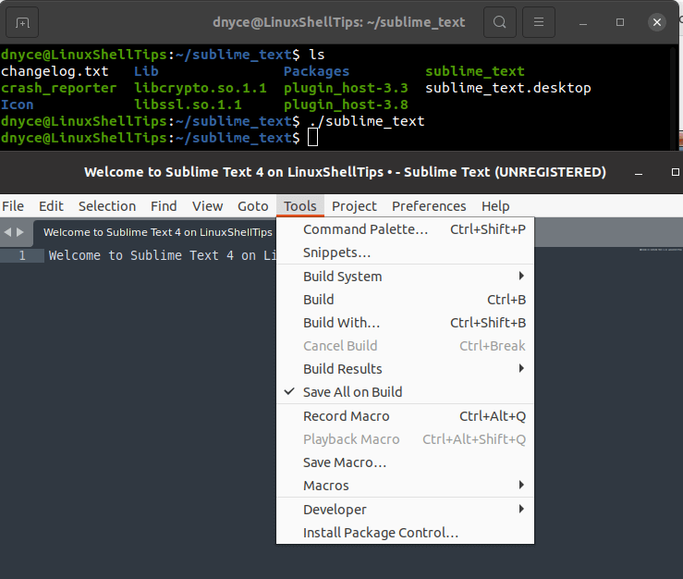Expand the Developer submenu
The width and height of the screenshot is (683, 579).
coord(405,510)
